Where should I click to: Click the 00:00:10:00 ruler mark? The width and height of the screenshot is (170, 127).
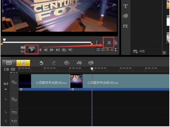pyautogui.click(x=151, y=68)
